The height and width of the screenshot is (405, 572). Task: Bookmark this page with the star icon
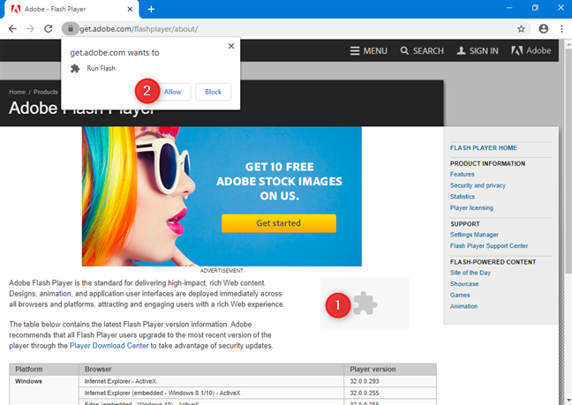point(521,29)
